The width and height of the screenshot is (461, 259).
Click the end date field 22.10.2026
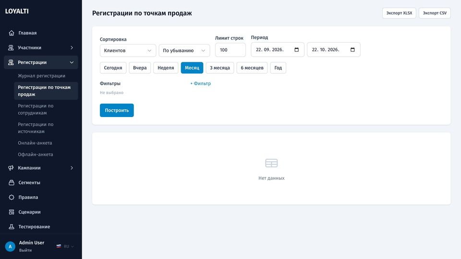(x=333, y=49)
